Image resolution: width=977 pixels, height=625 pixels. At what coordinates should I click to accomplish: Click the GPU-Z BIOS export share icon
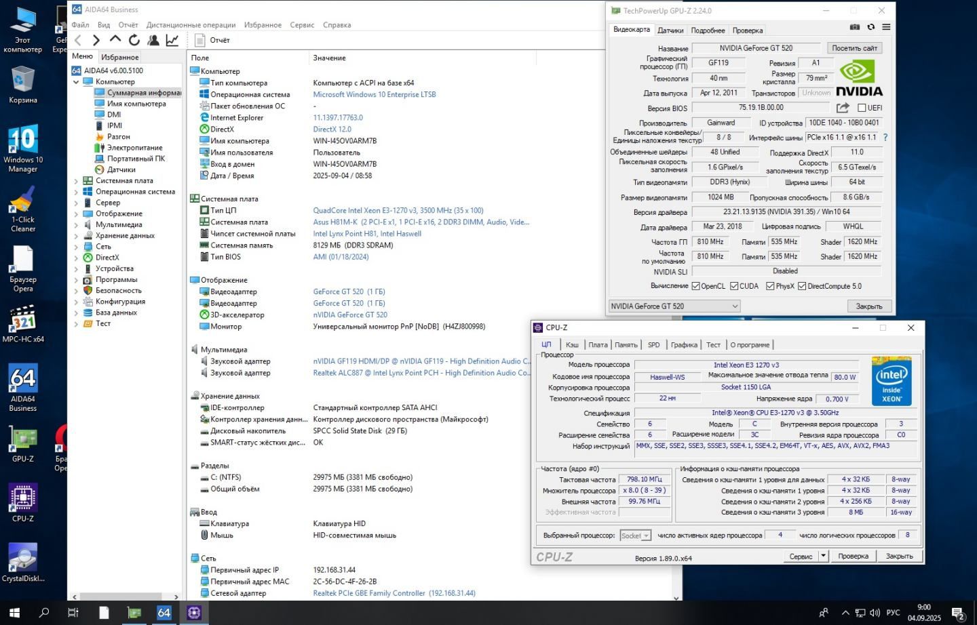click(x=843, y=108)
